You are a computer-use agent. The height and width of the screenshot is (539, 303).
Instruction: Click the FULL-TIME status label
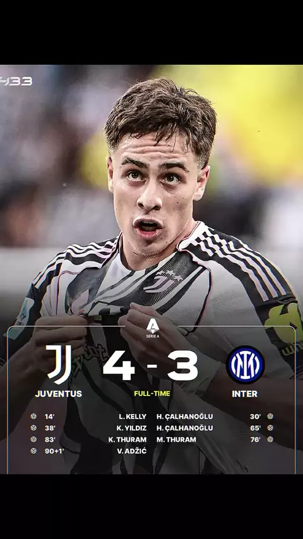[152, 394]
